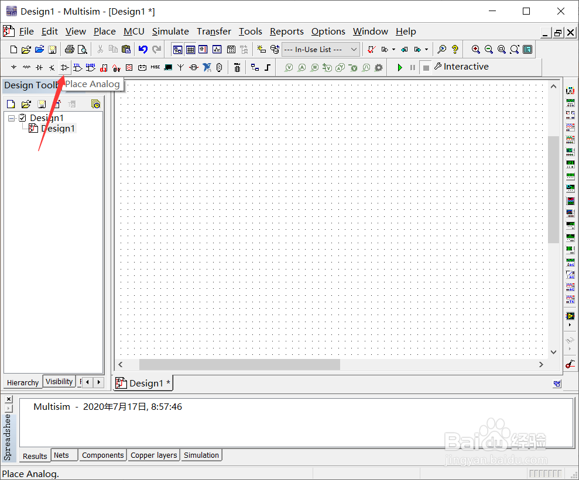Click the Multimeter instrument icon
Screen dimensions: 579x480
click(x=570, y=90)
